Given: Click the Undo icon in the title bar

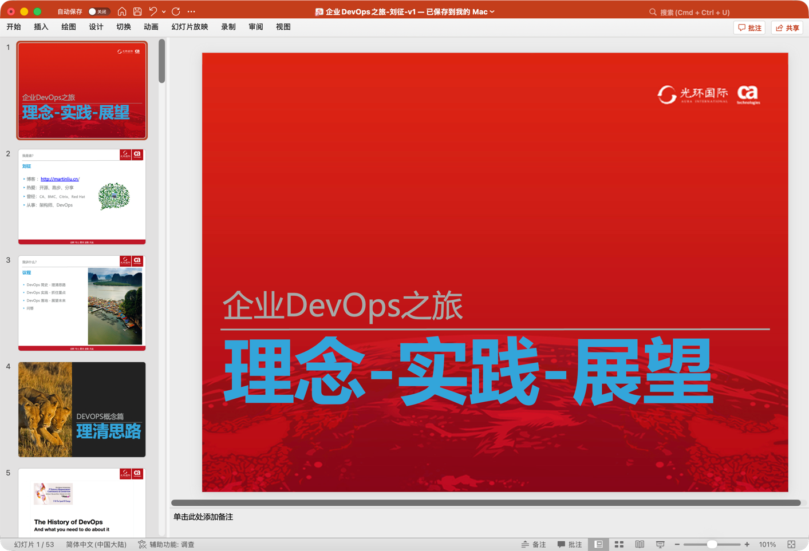Looking at the screenshot, I should click(x=151, y=11).
